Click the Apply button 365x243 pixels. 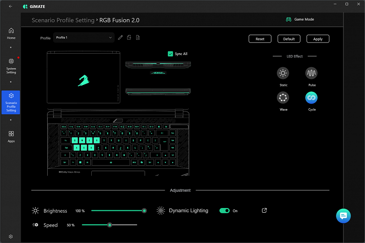tap(318, 39)
